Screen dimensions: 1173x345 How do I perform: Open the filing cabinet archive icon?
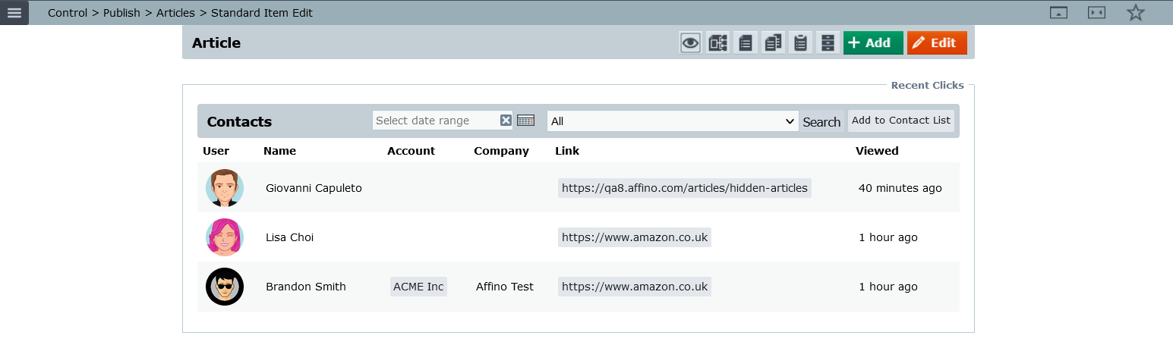(x=828, y=43)
